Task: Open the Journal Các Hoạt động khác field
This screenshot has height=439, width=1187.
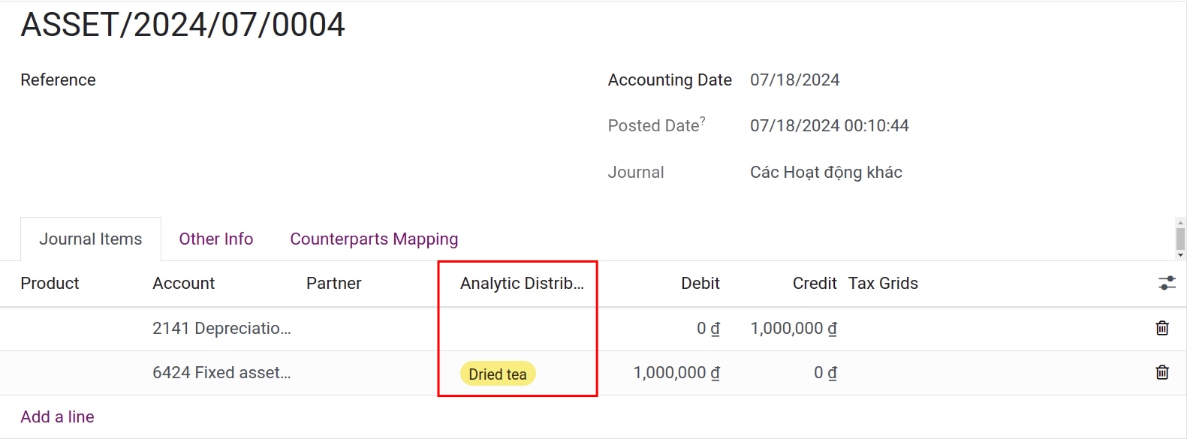Action: [826, 172]
